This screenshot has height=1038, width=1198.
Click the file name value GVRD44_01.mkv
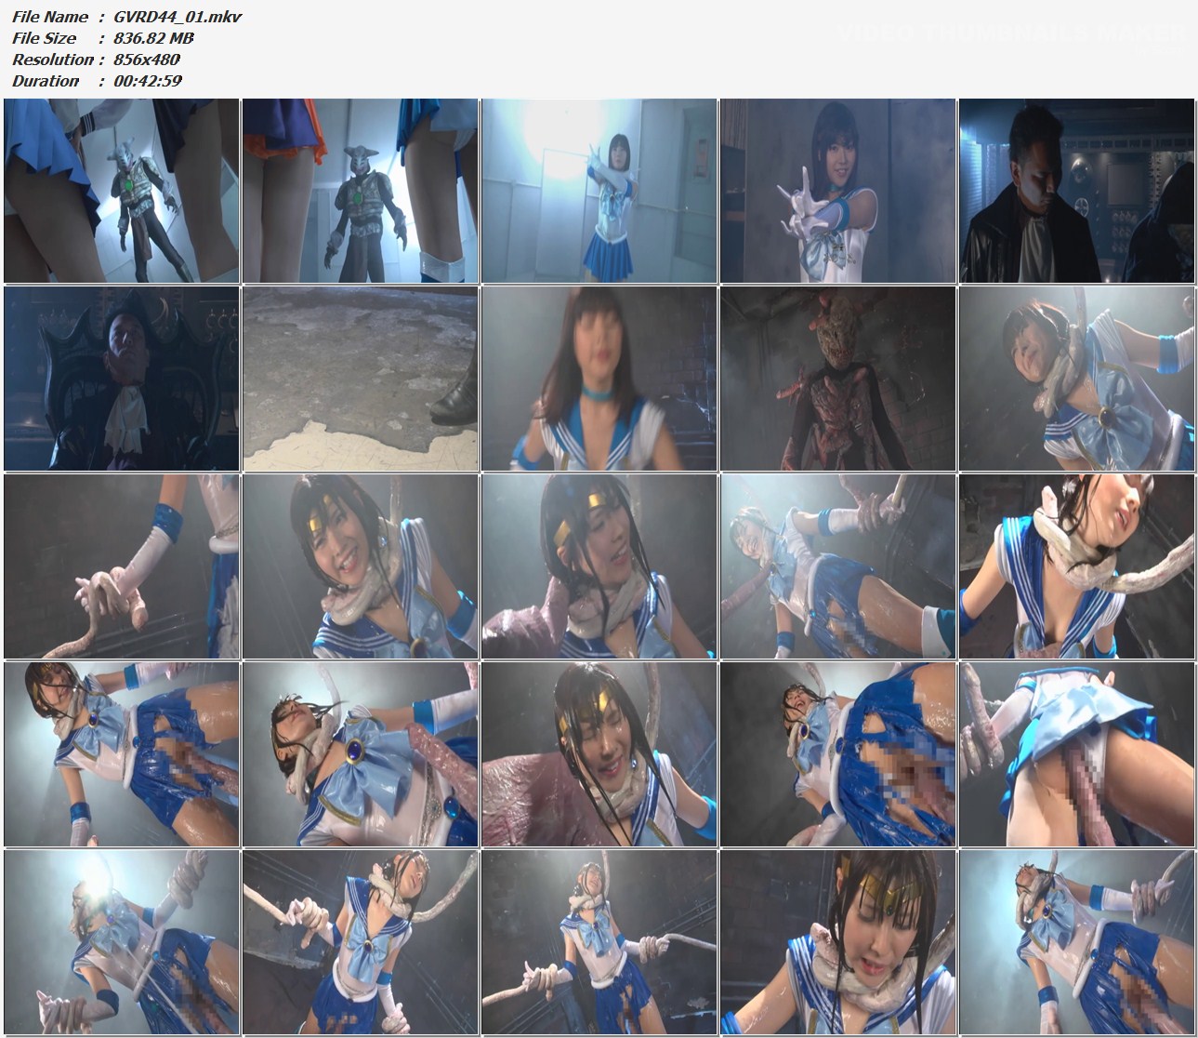(x=178, y=17)
